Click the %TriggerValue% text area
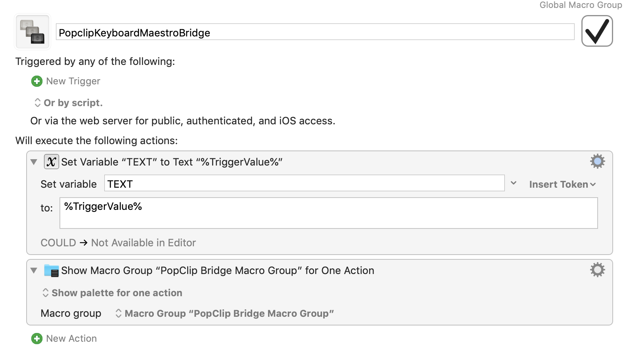 pyautogui.click(x=328, y=213)
